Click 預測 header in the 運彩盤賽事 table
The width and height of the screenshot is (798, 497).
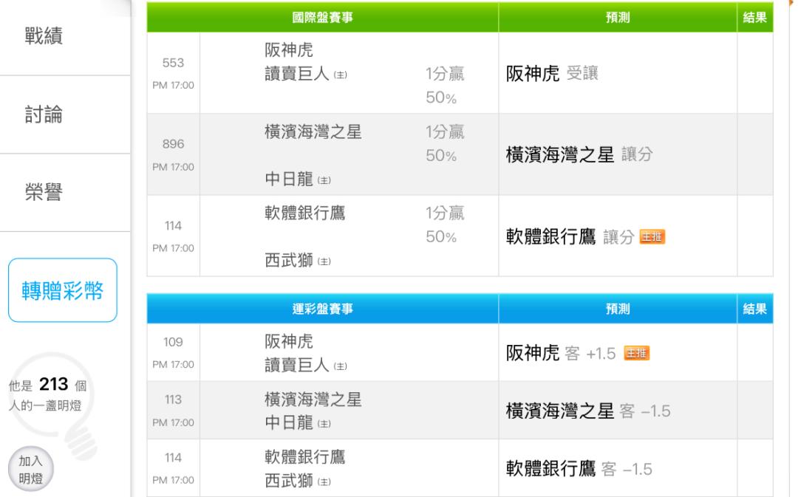(x=618, y=309)
